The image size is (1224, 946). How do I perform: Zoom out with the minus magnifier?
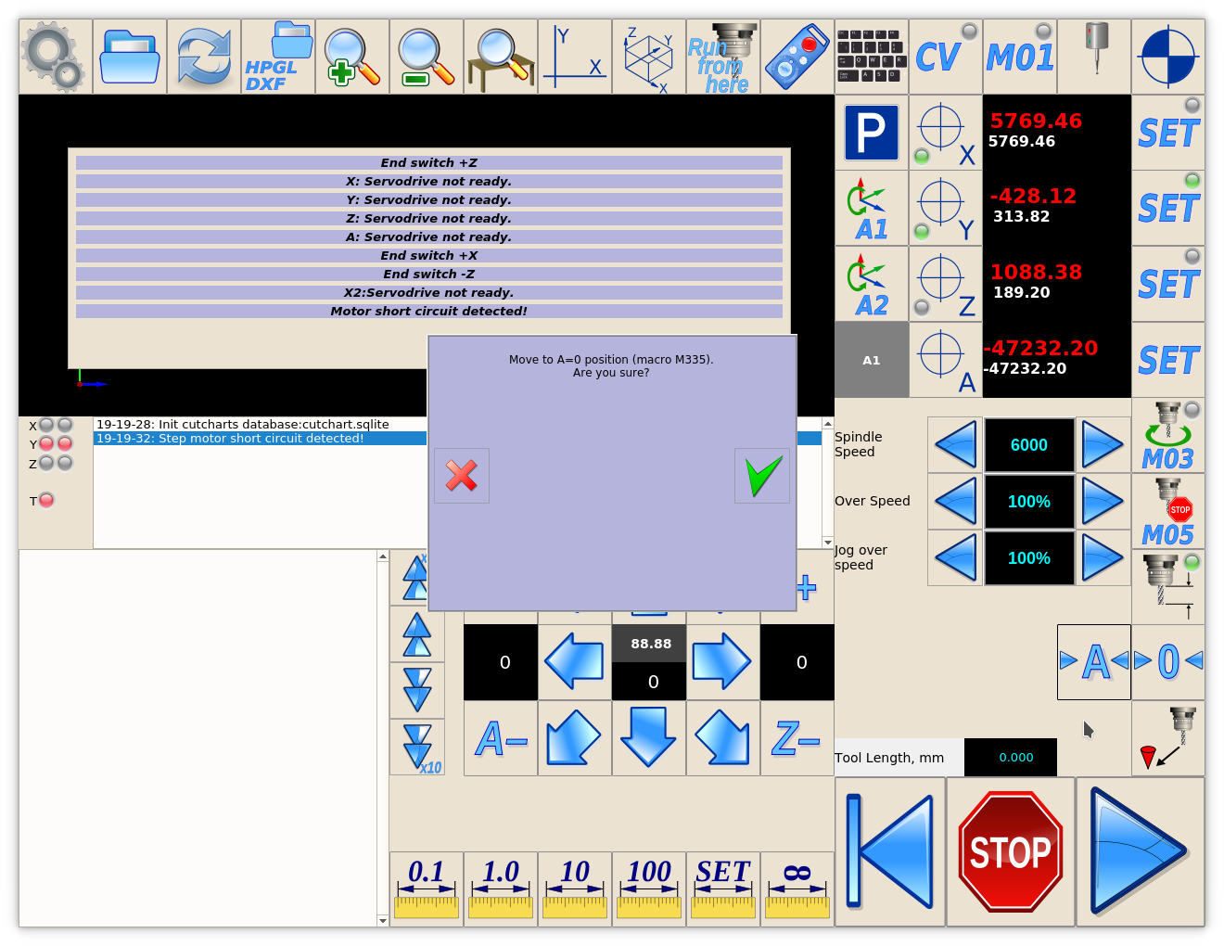pos(427,57)
